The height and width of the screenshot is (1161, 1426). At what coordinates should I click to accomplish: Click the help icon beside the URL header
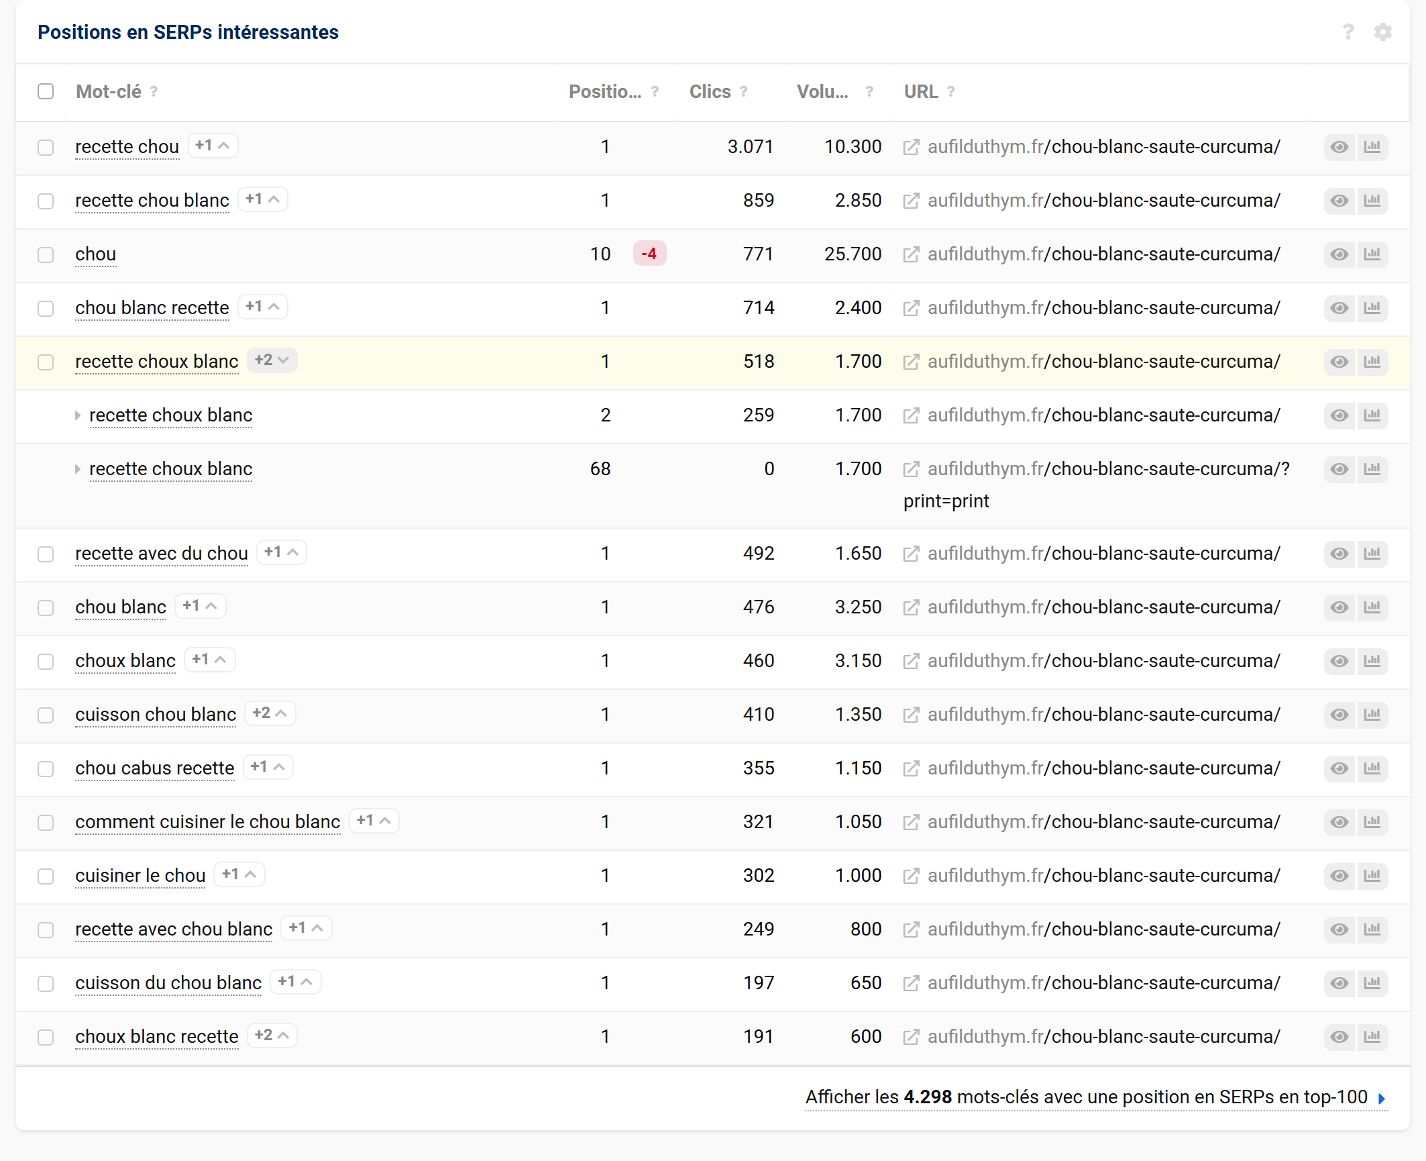coord(950,92)
